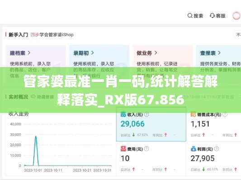Click the help icon beside 费用(元)
The image size is (241, 180).
coord(146,148)
